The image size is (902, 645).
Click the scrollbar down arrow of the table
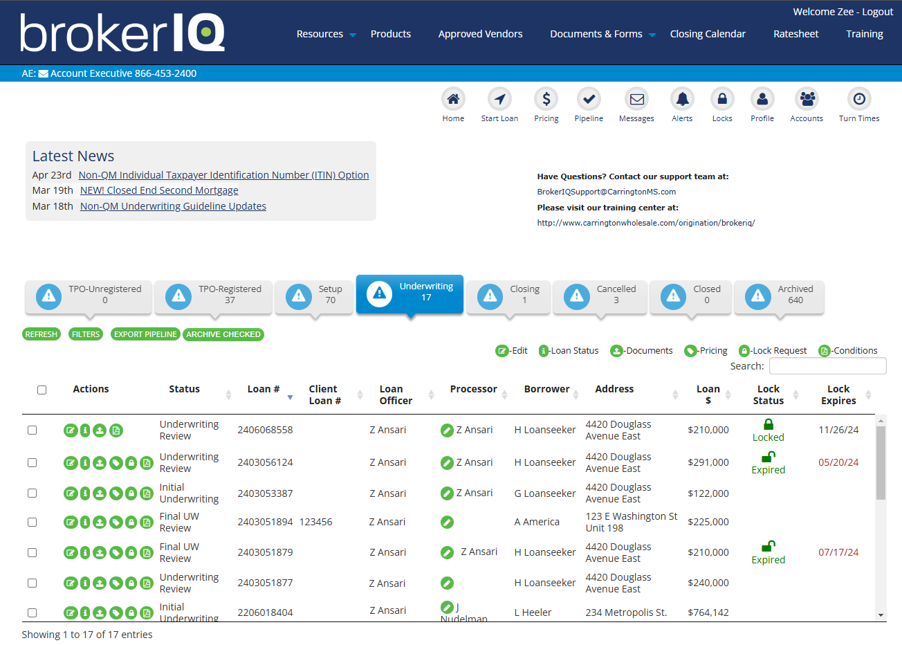[x=881, y=615]
